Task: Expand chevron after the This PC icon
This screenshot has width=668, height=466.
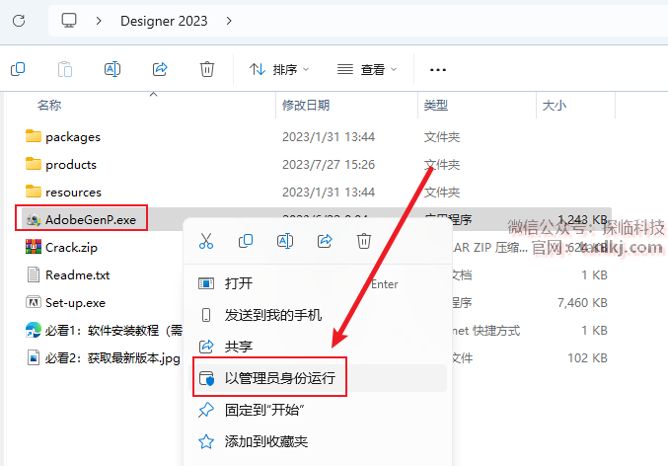Action: click(99, 21)
